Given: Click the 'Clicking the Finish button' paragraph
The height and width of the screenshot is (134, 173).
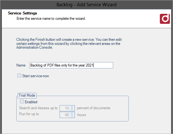Looking at the screenshot, I should tap(69, 44).
